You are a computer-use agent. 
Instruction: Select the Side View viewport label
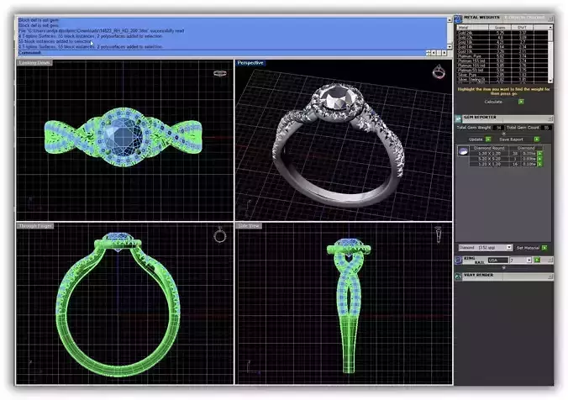click(249, 226)
